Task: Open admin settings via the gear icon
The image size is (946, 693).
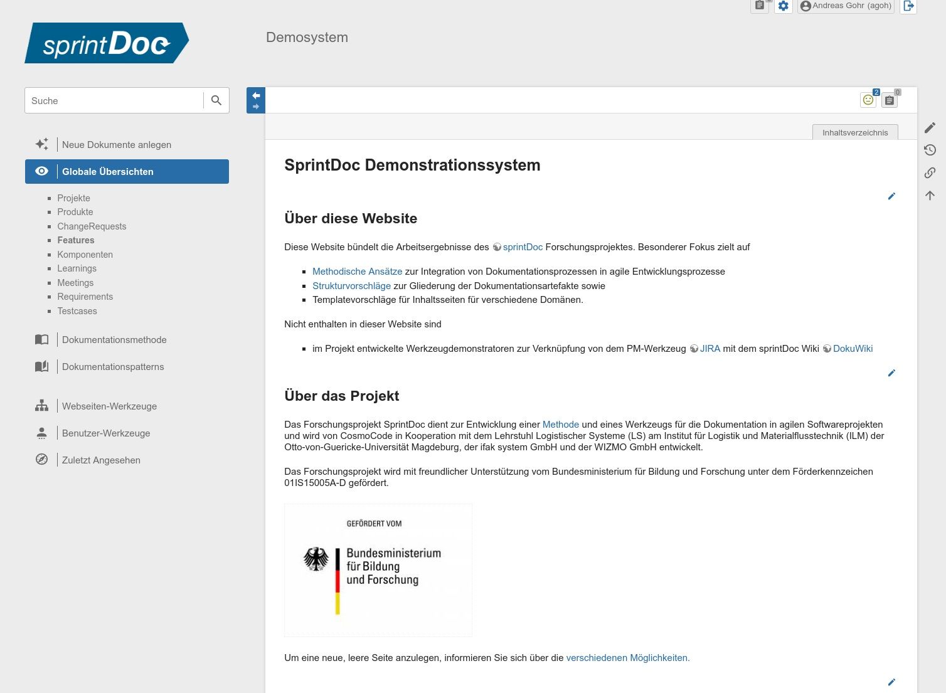Action: (783, 6)
